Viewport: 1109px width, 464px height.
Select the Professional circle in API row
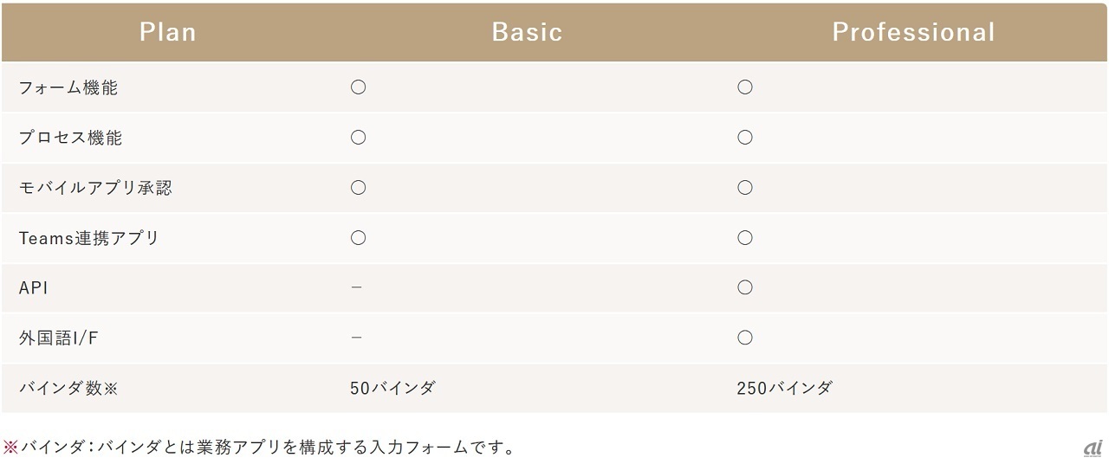click(744, 287)
